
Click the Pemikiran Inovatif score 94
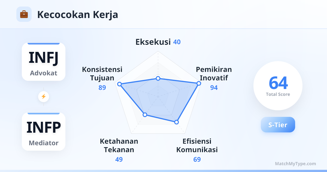(x=214, y=88)
